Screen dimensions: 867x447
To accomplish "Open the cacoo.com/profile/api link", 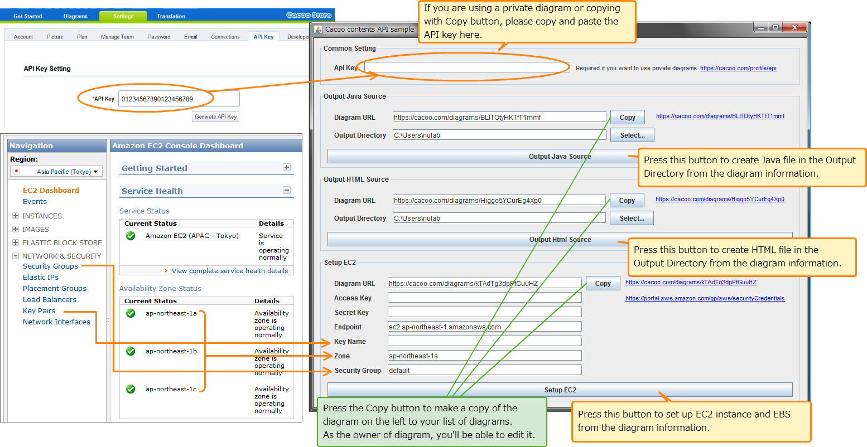I will [x=738, y=67].
